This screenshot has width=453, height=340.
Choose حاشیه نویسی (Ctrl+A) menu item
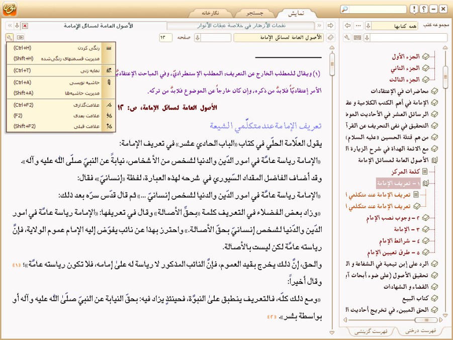[61, 82]
